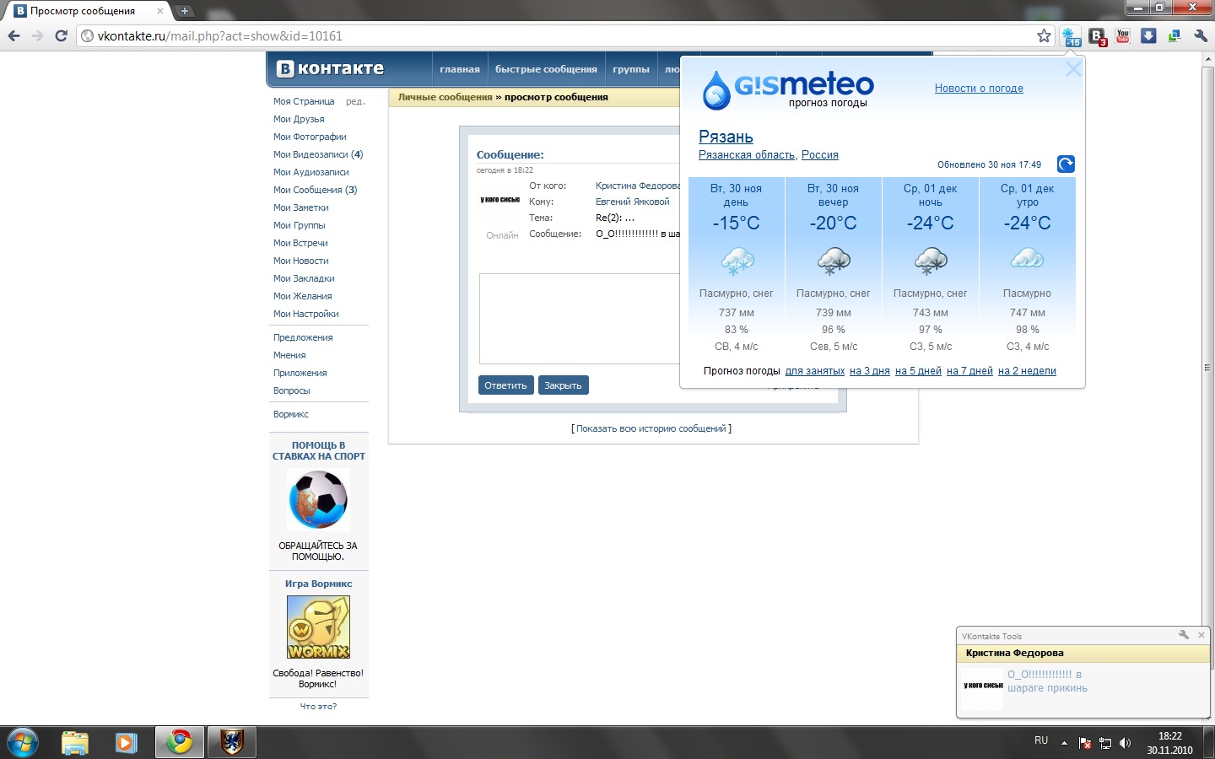Open Кристина Федорова's profile from the message sender
The image size is (1215, 759).
click(637, 186)
